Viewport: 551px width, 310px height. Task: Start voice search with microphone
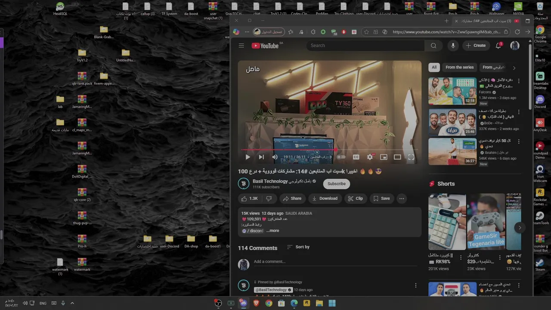(453, 46)
